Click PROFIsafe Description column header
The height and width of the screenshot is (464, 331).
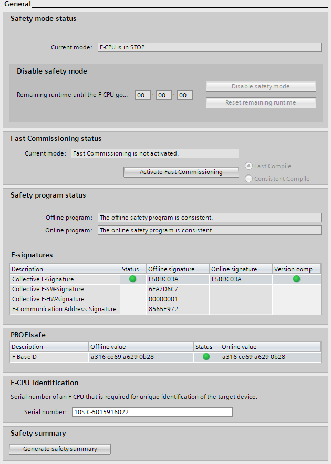[x=49, y=347]
